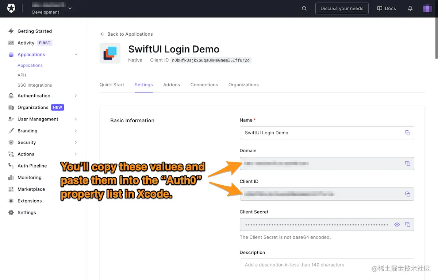This screenshot has height=280, width=438.
Task: Expand the Branding sidebar section
Action: point(76,131)
